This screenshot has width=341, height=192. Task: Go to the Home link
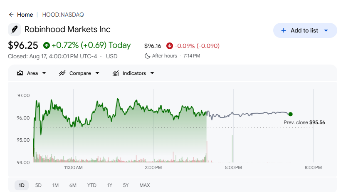coord(25,15)
